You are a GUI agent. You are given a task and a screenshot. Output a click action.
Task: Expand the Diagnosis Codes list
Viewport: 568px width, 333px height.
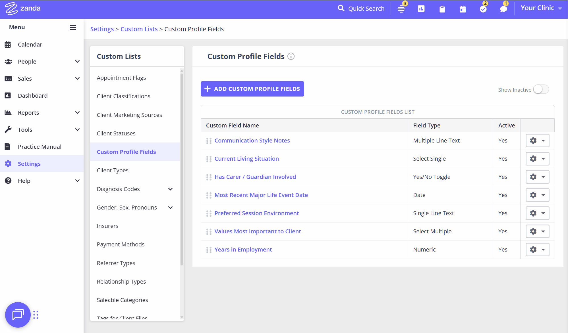tap(170, 189)
